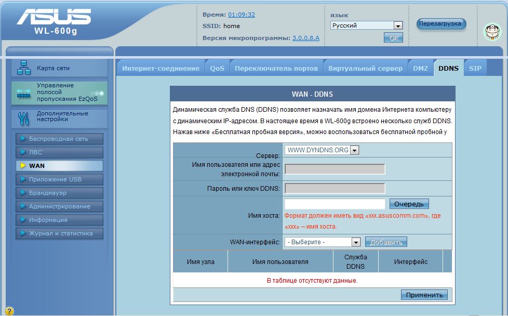508x316 pixels.
Task: Click the WL-600g model name
Action: pyautogui.click(x=56, y=31)
